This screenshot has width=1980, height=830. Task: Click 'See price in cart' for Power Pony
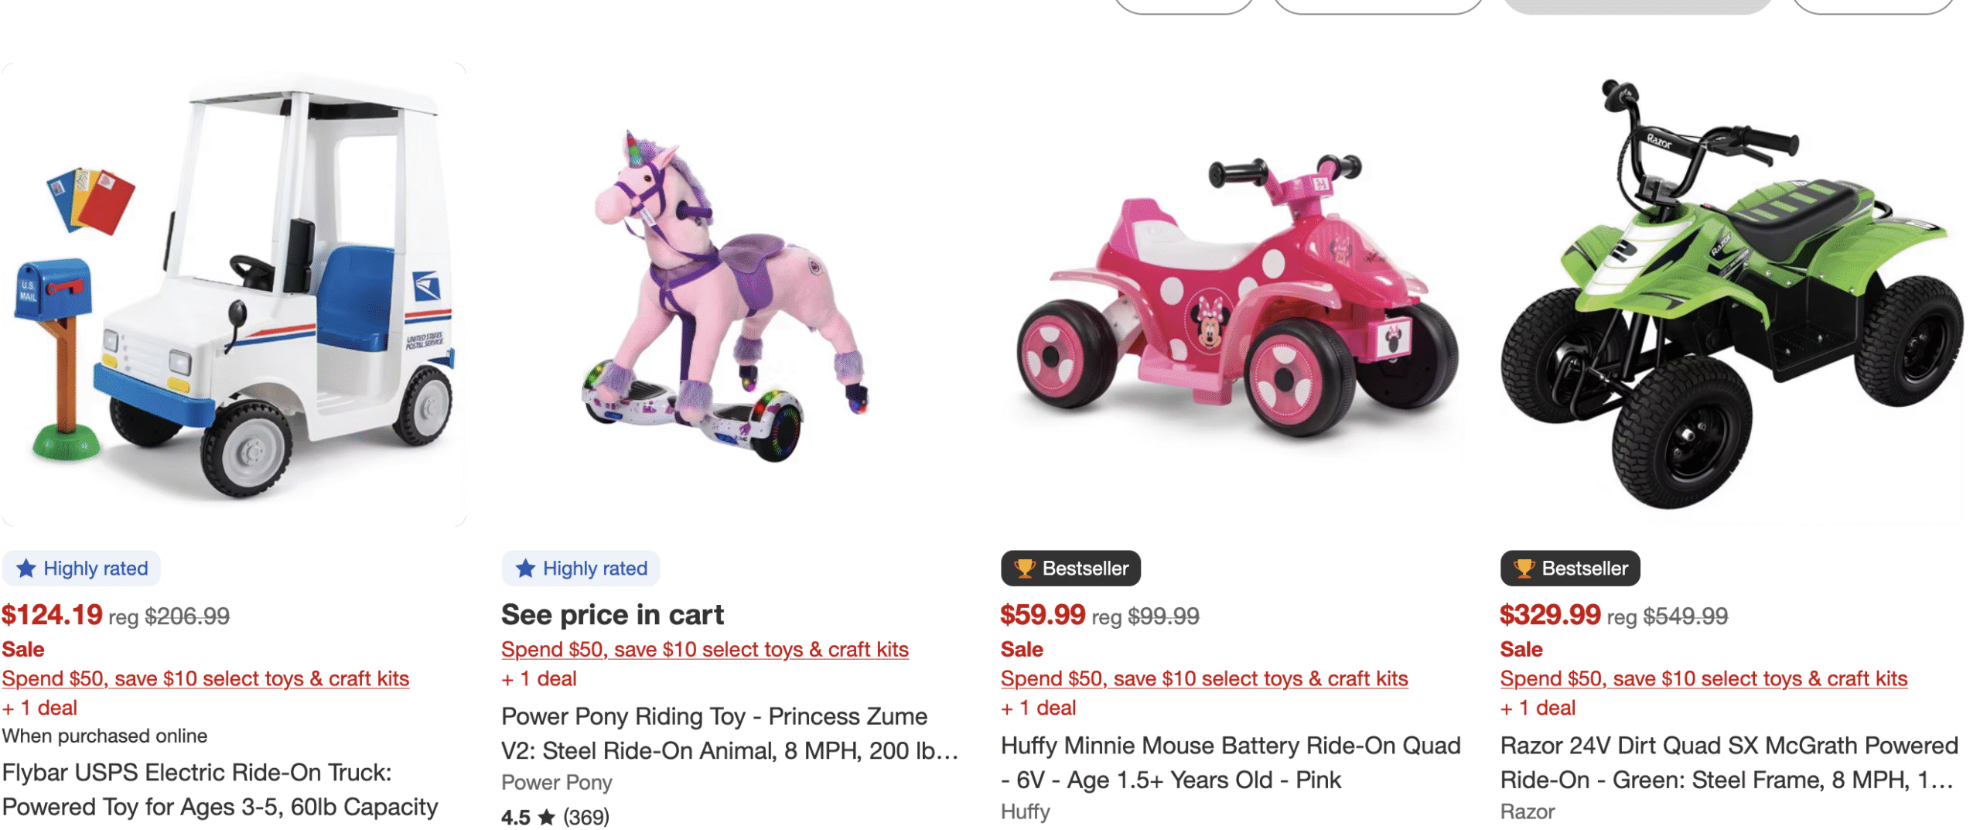[613, 615]
